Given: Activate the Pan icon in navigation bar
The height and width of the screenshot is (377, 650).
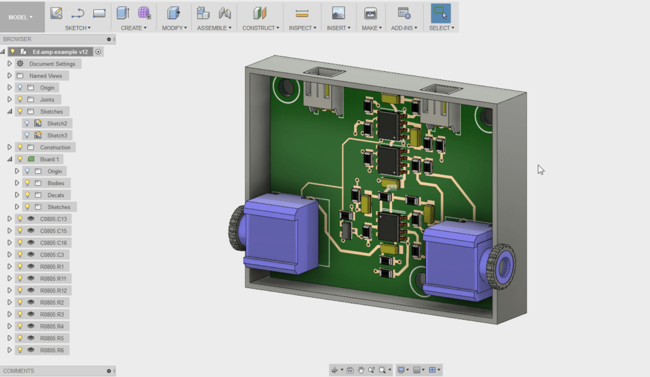Looking at the screenshot, I should (361, 370).
